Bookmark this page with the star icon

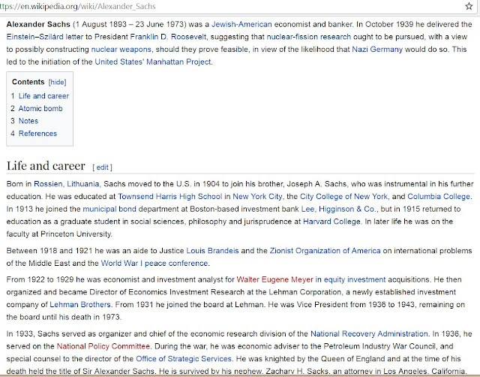click(x=469, y=6)
